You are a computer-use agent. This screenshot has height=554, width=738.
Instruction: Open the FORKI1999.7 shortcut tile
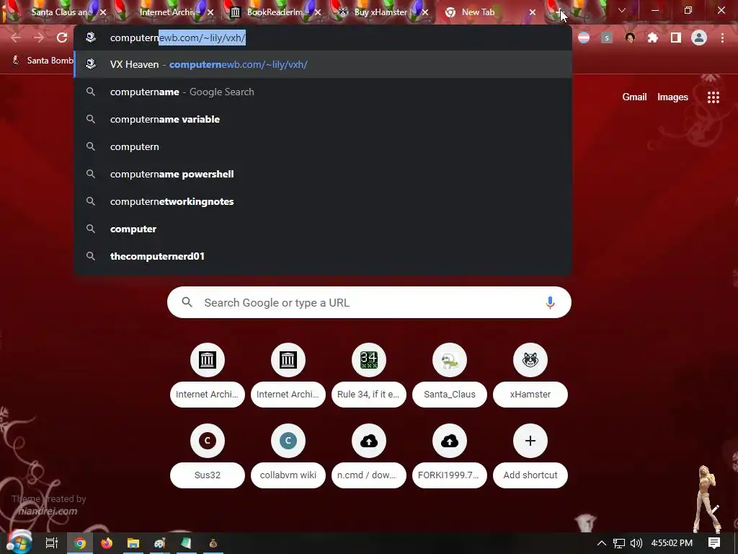450,456
